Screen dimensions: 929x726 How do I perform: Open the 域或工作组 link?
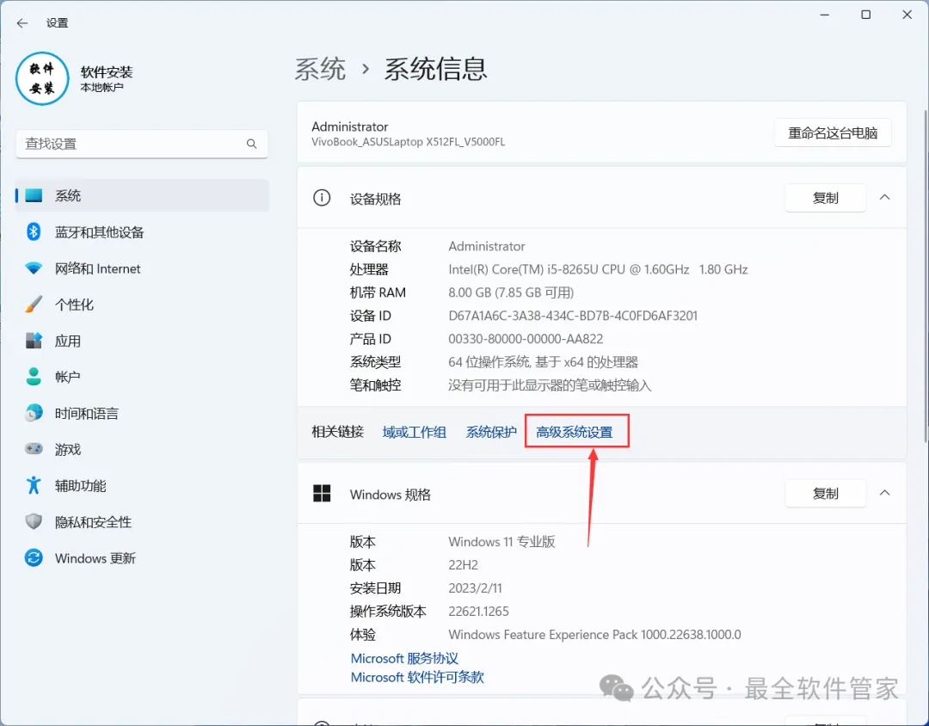414,432
